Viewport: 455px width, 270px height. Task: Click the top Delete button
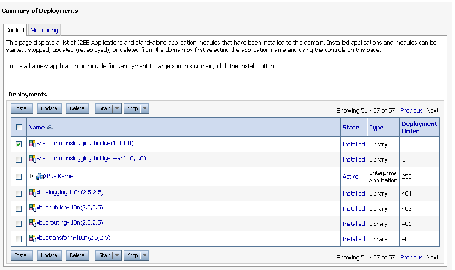[77, 108]
